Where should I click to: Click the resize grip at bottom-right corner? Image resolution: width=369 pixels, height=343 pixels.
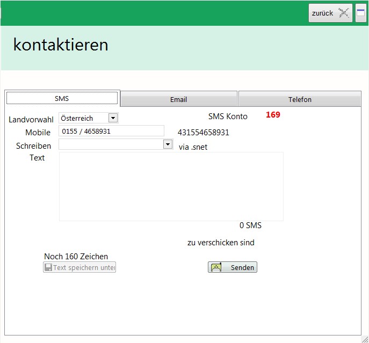[365, 339]
